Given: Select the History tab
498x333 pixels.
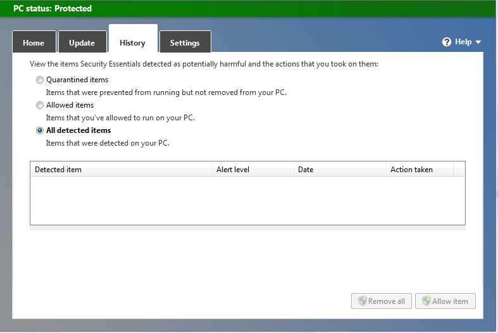Looking at the screenshot, I should 133,39.
